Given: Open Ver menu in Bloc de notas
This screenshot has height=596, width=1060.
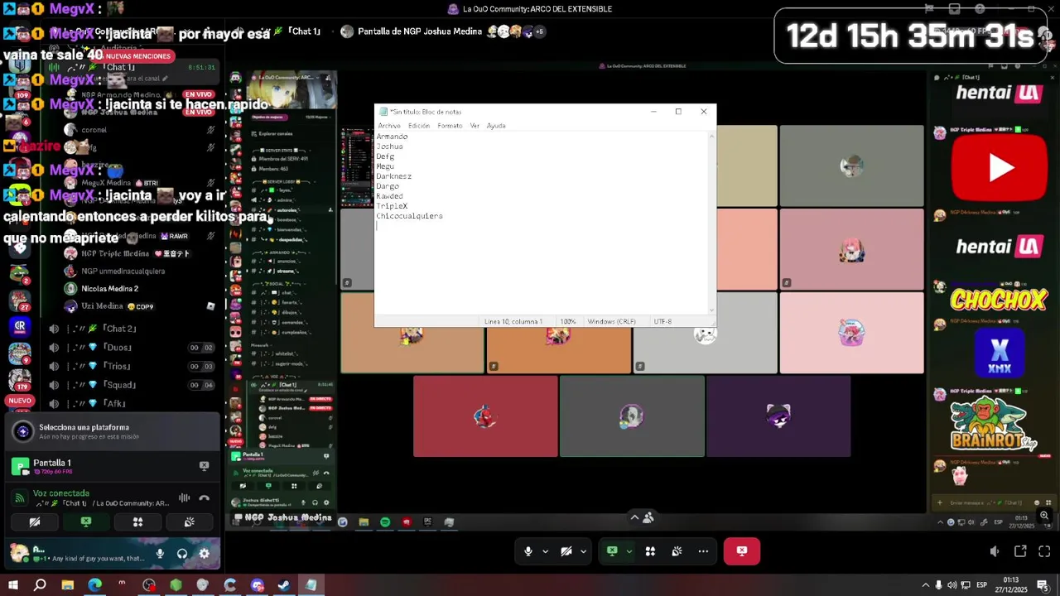Looking at the screenshot, I should pyautogui.click(x=475, y=126).
